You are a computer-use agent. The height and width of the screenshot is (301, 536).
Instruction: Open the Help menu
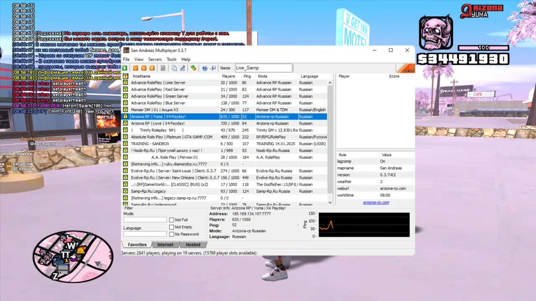click(186, 59)
